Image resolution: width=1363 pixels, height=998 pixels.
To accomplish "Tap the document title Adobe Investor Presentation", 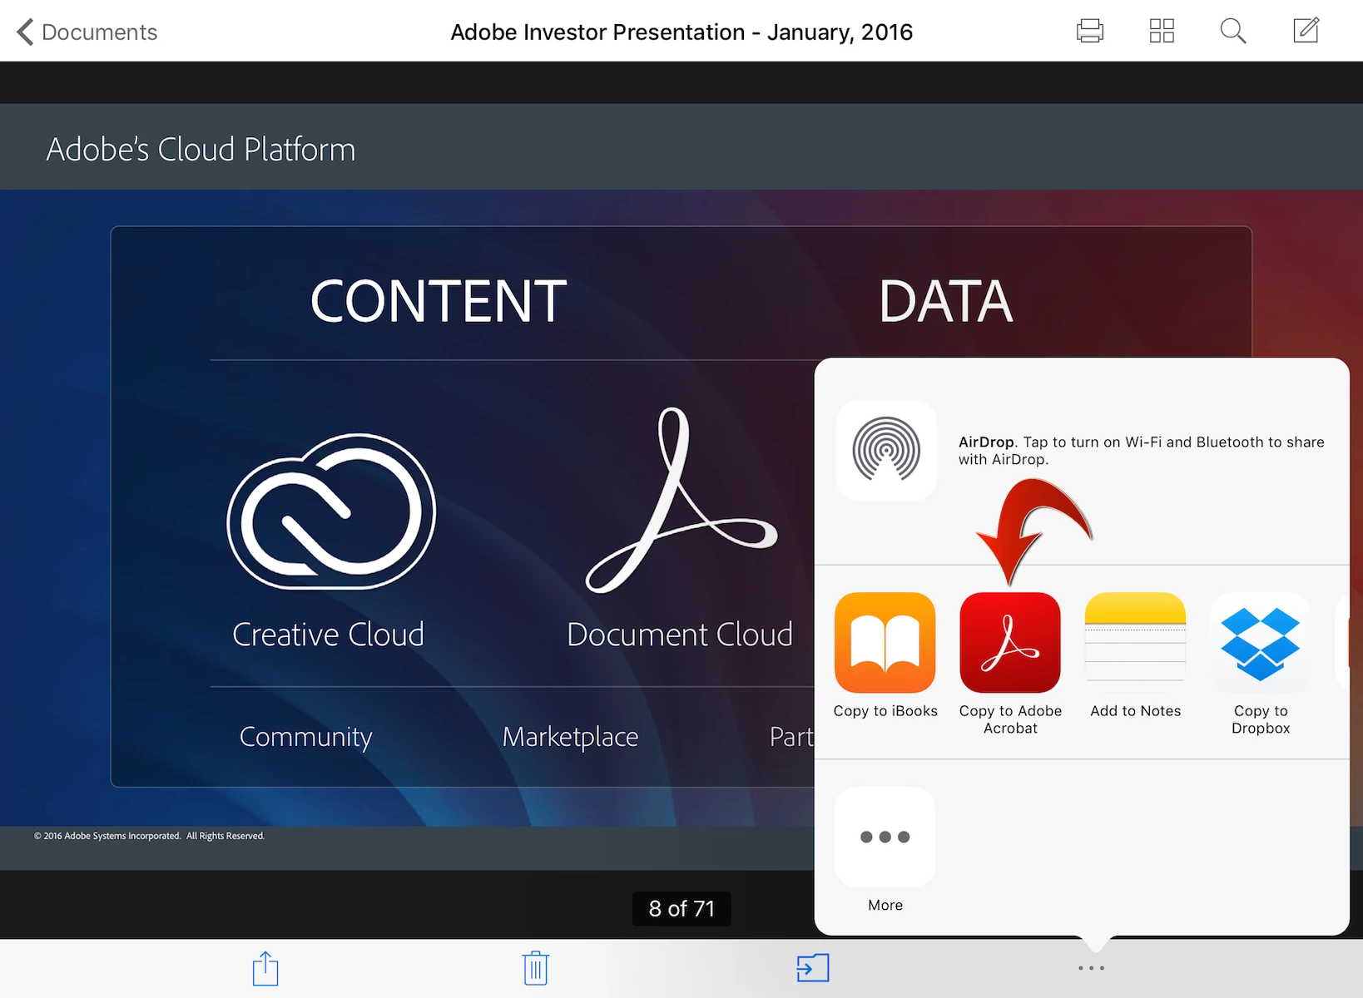I will pos(681,32).
